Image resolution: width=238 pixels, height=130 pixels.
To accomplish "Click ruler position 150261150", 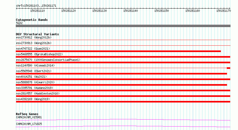I will click(x=162, y=11).
